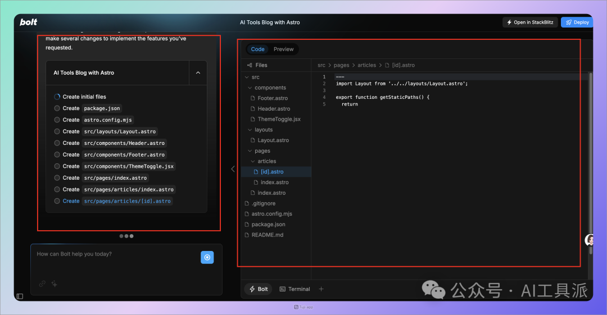Switch to the Bolt terminal tab
The height and width of the screenshot is (315, 607).
tap(259, 289)
